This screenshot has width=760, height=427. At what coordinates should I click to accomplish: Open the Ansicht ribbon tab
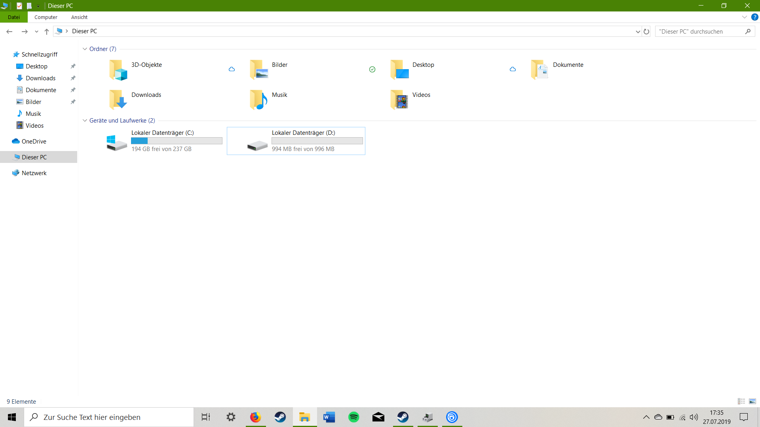(79, 17)
